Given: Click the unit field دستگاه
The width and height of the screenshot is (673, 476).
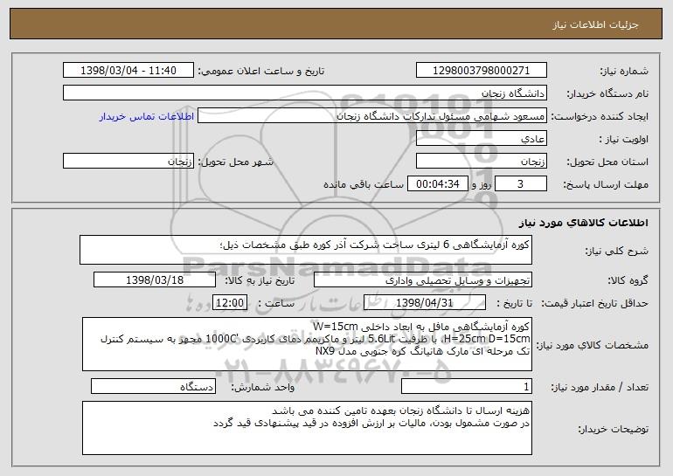Looking at the screenshot, I should 153,386.
